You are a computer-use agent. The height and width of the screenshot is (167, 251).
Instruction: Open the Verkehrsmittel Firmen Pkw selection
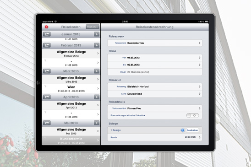click(x=155, y=108)
